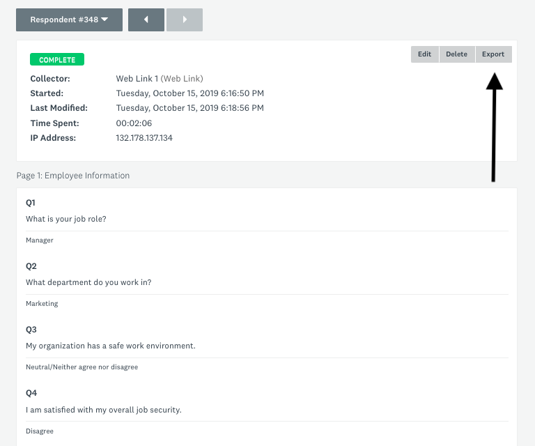Viewport: 535px width, 446px height.
Task: Select the Disagree answer text
Action: click(x=40, y=431)
